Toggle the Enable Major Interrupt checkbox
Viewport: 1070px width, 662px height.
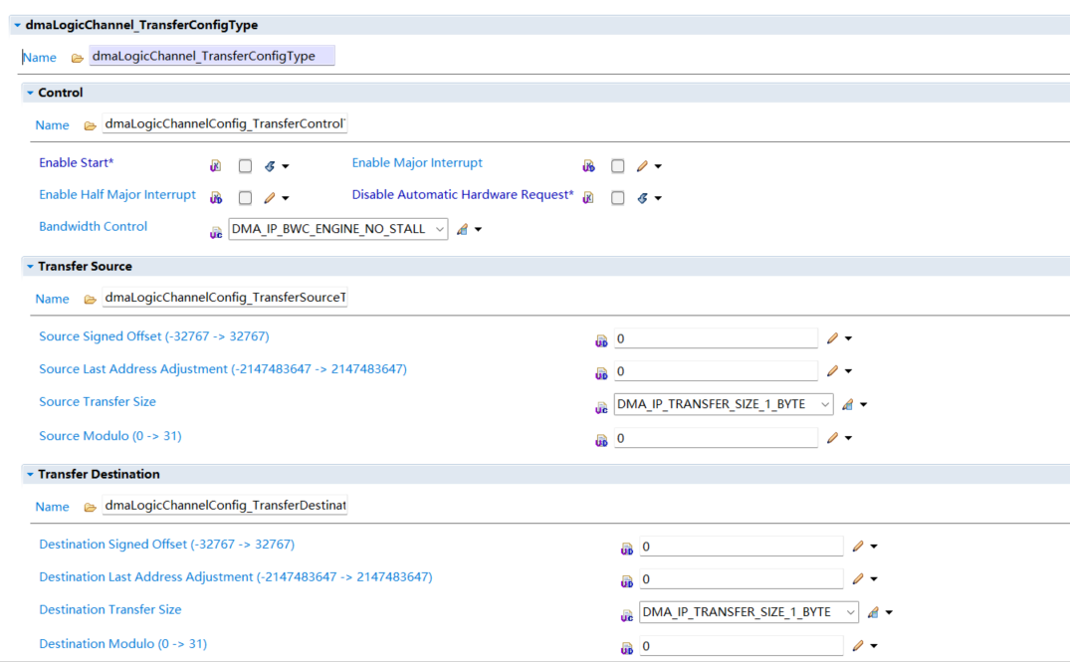coord(618,166)
